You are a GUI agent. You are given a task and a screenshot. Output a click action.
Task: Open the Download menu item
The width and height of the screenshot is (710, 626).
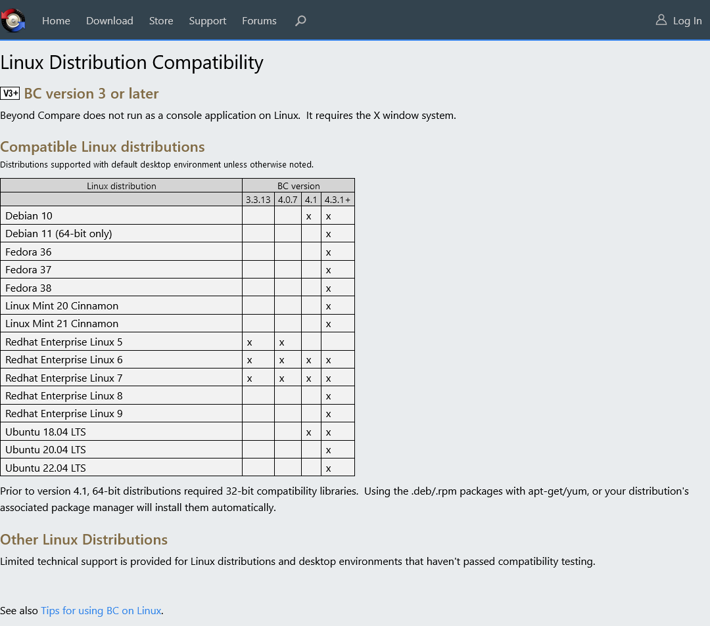click(110, 21)
